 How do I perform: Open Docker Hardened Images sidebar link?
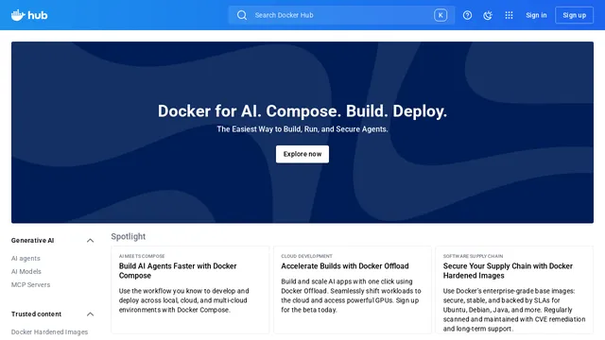click(x=49, y=331)
